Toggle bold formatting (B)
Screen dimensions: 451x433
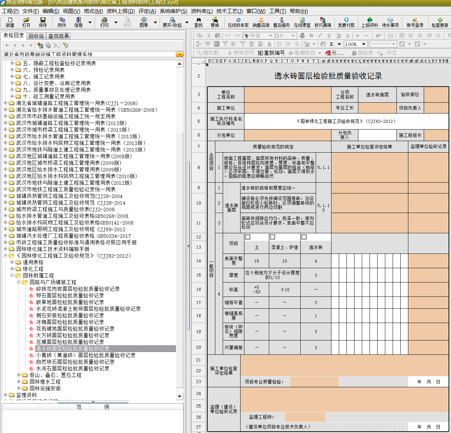pos(311,36)
